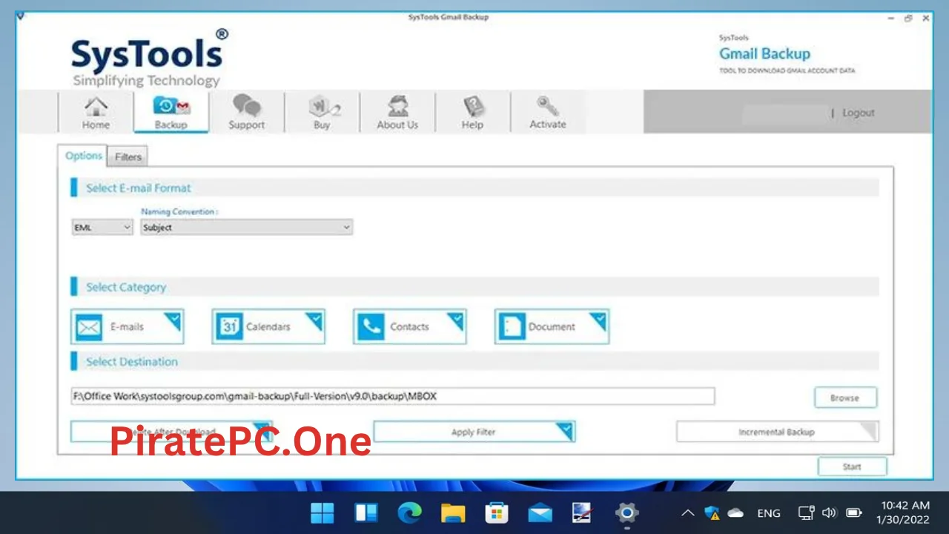
Task: Toggle the Document category
Action: [552, 326]
